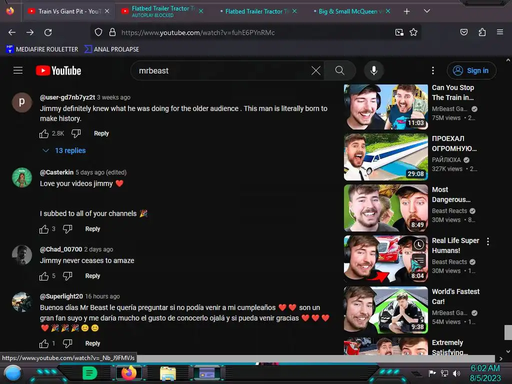The width and height of the screenshot is (512, 384).
Task: Click the browser back arrow
Action: [x=12, y=32]
